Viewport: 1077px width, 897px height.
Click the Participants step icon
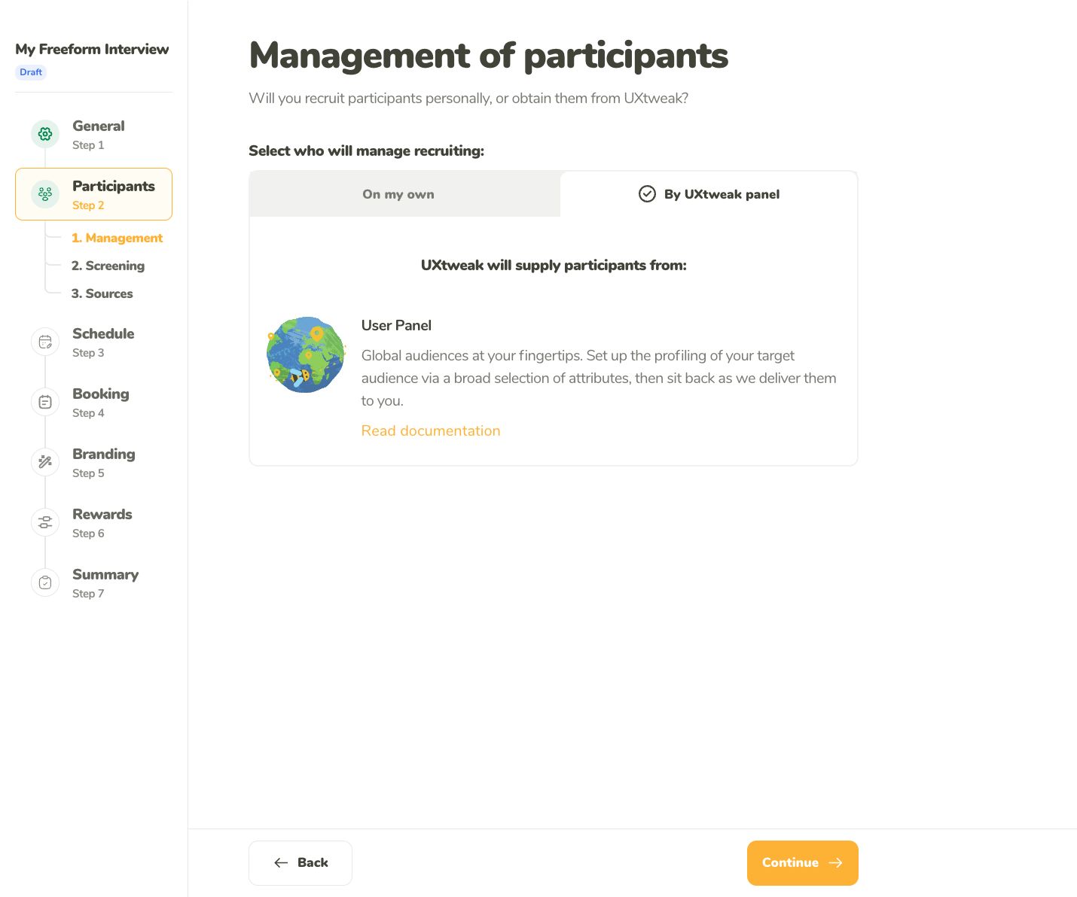(45, 194)
